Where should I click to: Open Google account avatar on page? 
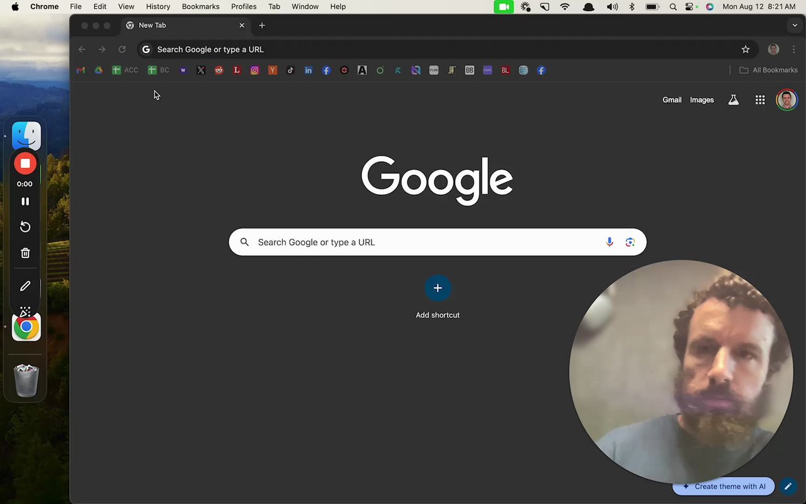[x=786, y=100]
